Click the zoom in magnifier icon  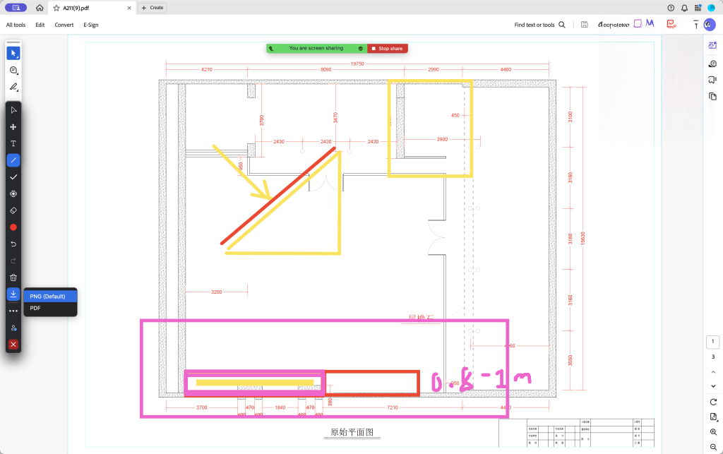pos(713,431)
